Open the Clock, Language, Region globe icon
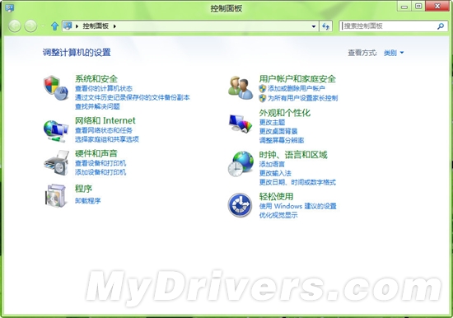This screenshot has height=318, width=453. pos(241,164)
